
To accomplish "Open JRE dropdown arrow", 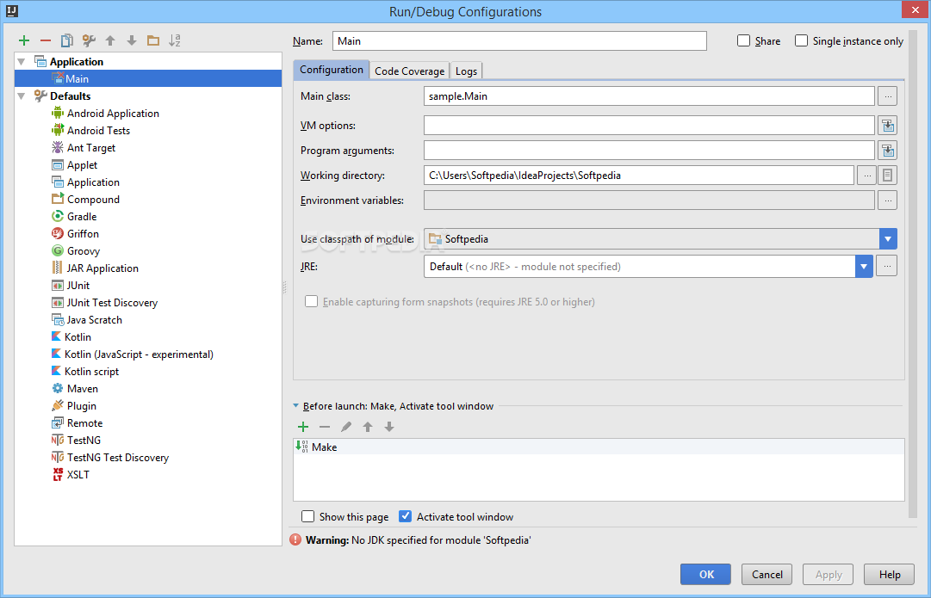I will 864,267.
